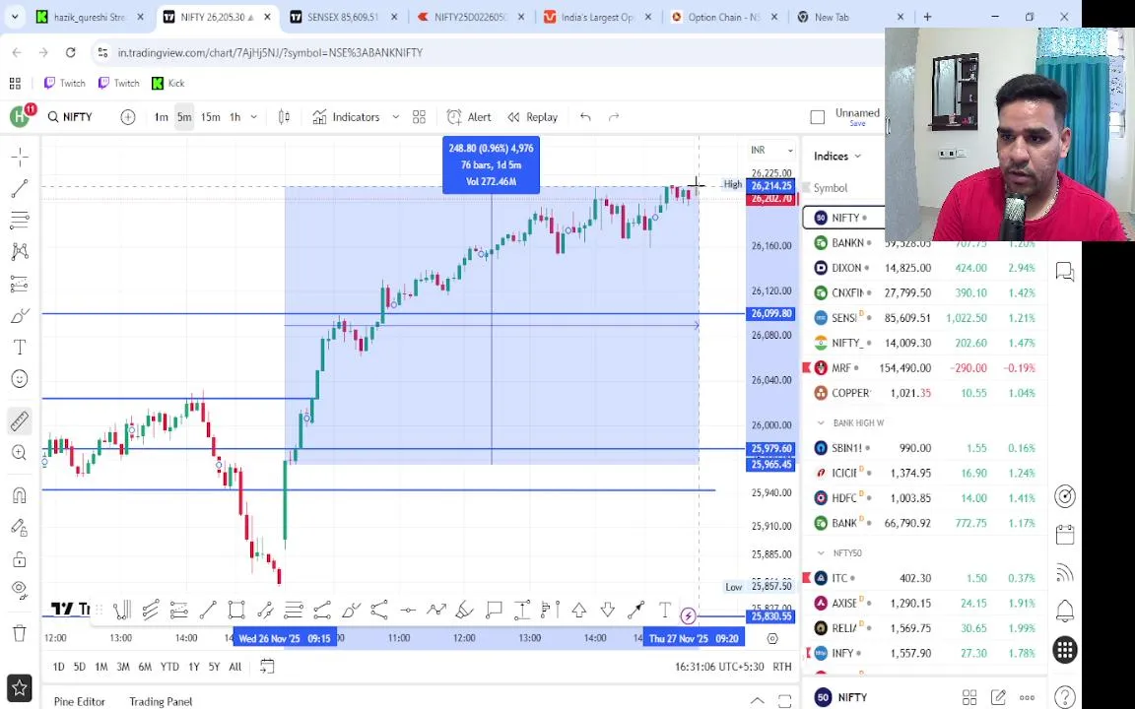This screenshot has height=709, width=1135.
Task: Maximize the bottom panel
Action: pyautogui.click(x=784, y=700)
